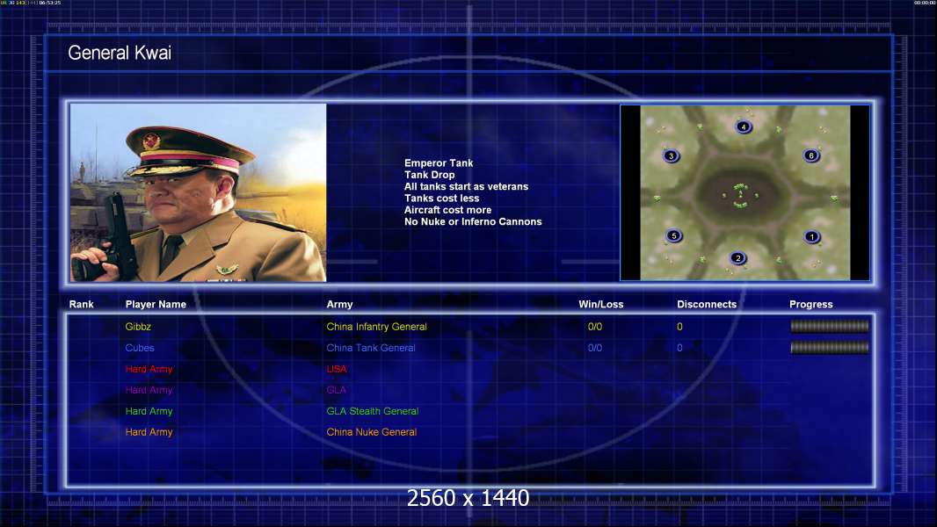Click the purple Hard Army player row
937x527 pixels.
(149, 390)
